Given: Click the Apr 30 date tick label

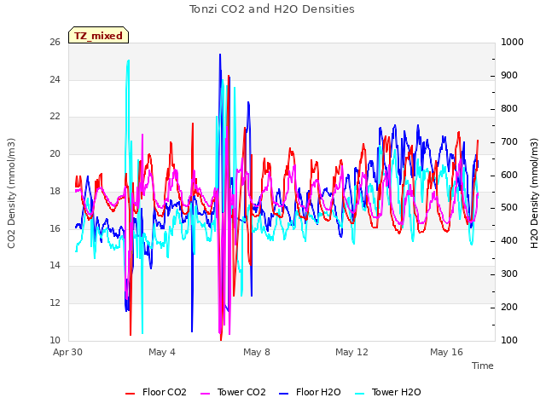Looking at the screenshot, I should click(67, 352).
